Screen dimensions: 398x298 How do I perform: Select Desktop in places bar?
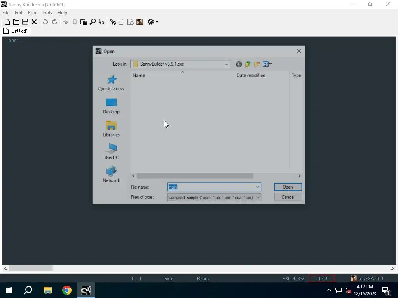111,106
